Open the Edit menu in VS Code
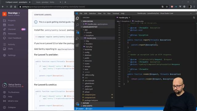This screenshot has width=197, height=111. [86, 13]
